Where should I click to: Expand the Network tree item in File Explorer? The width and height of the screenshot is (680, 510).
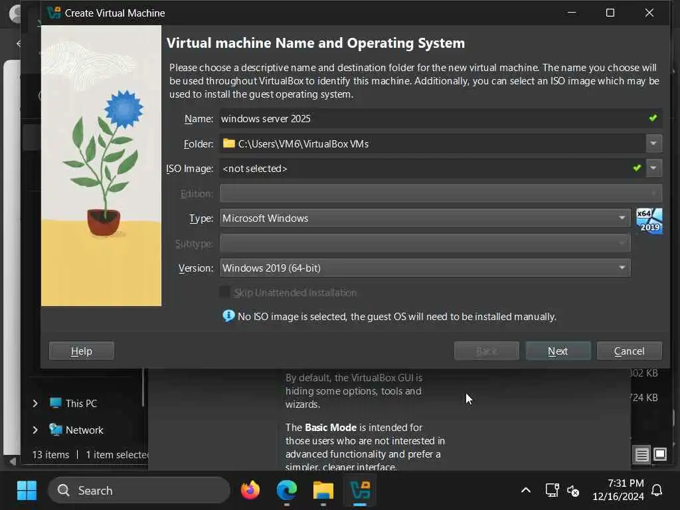pos(35,430)
